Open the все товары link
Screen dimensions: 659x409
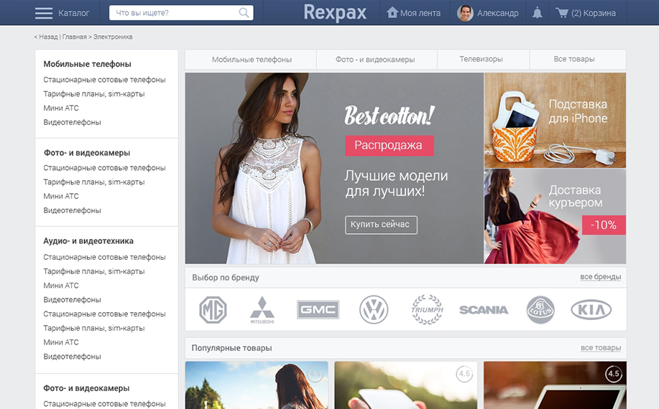point(601,348)
